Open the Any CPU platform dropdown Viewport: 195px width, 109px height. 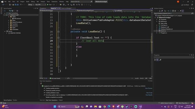41,5
